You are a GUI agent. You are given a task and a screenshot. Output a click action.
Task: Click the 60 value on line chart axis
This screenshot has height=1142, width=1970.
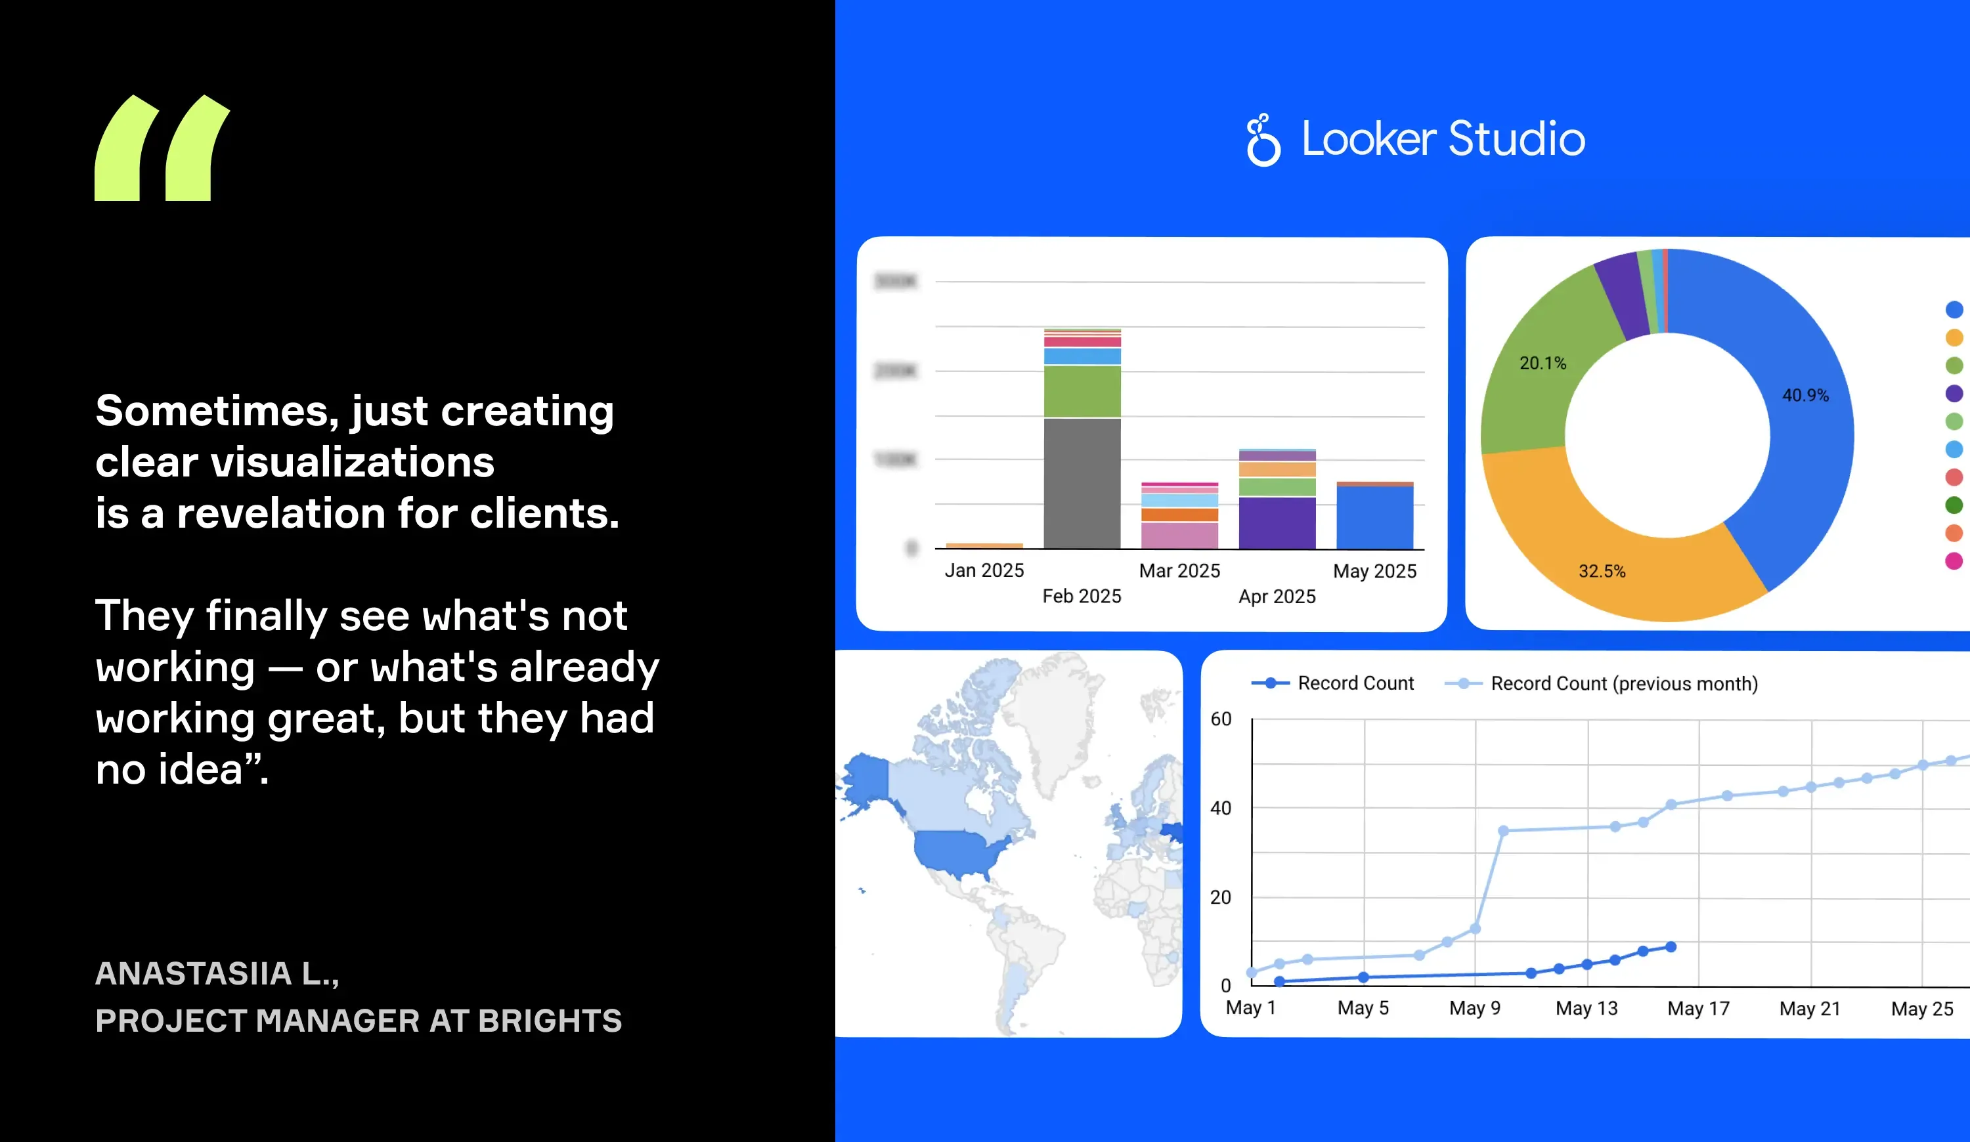[x=1221, y=719]
